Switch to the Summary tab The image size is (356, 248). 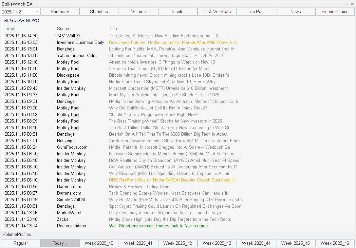coord(60,11)
